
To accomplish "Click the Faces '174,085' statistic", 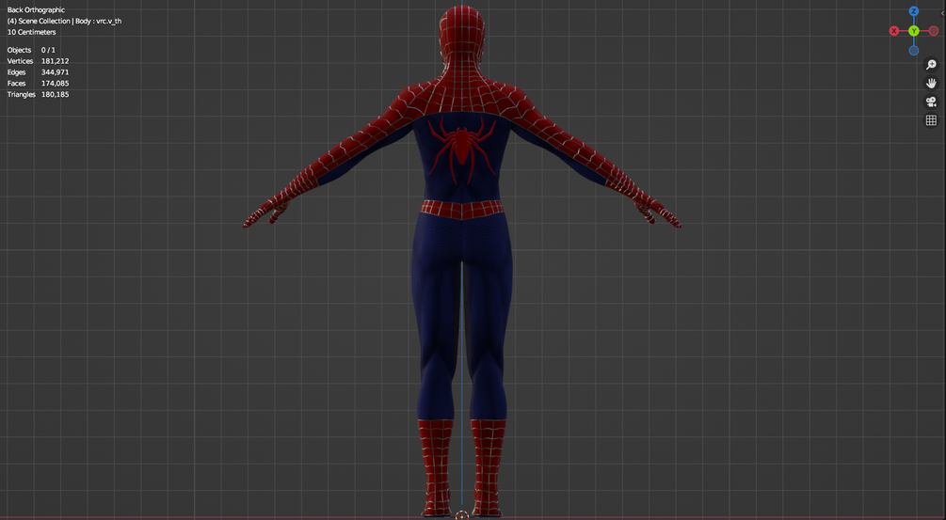I will point(55,83).
